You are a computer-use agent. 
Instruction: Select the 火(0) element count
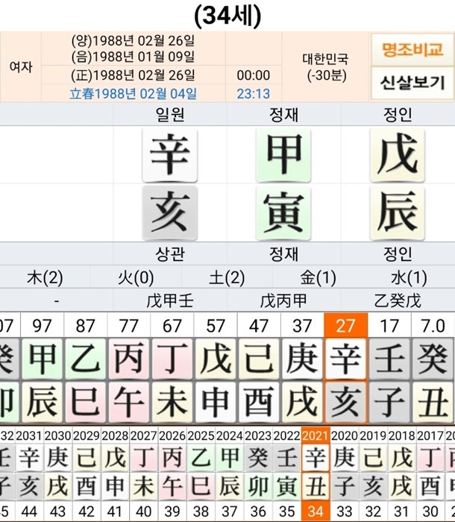[x=136, y=277]
